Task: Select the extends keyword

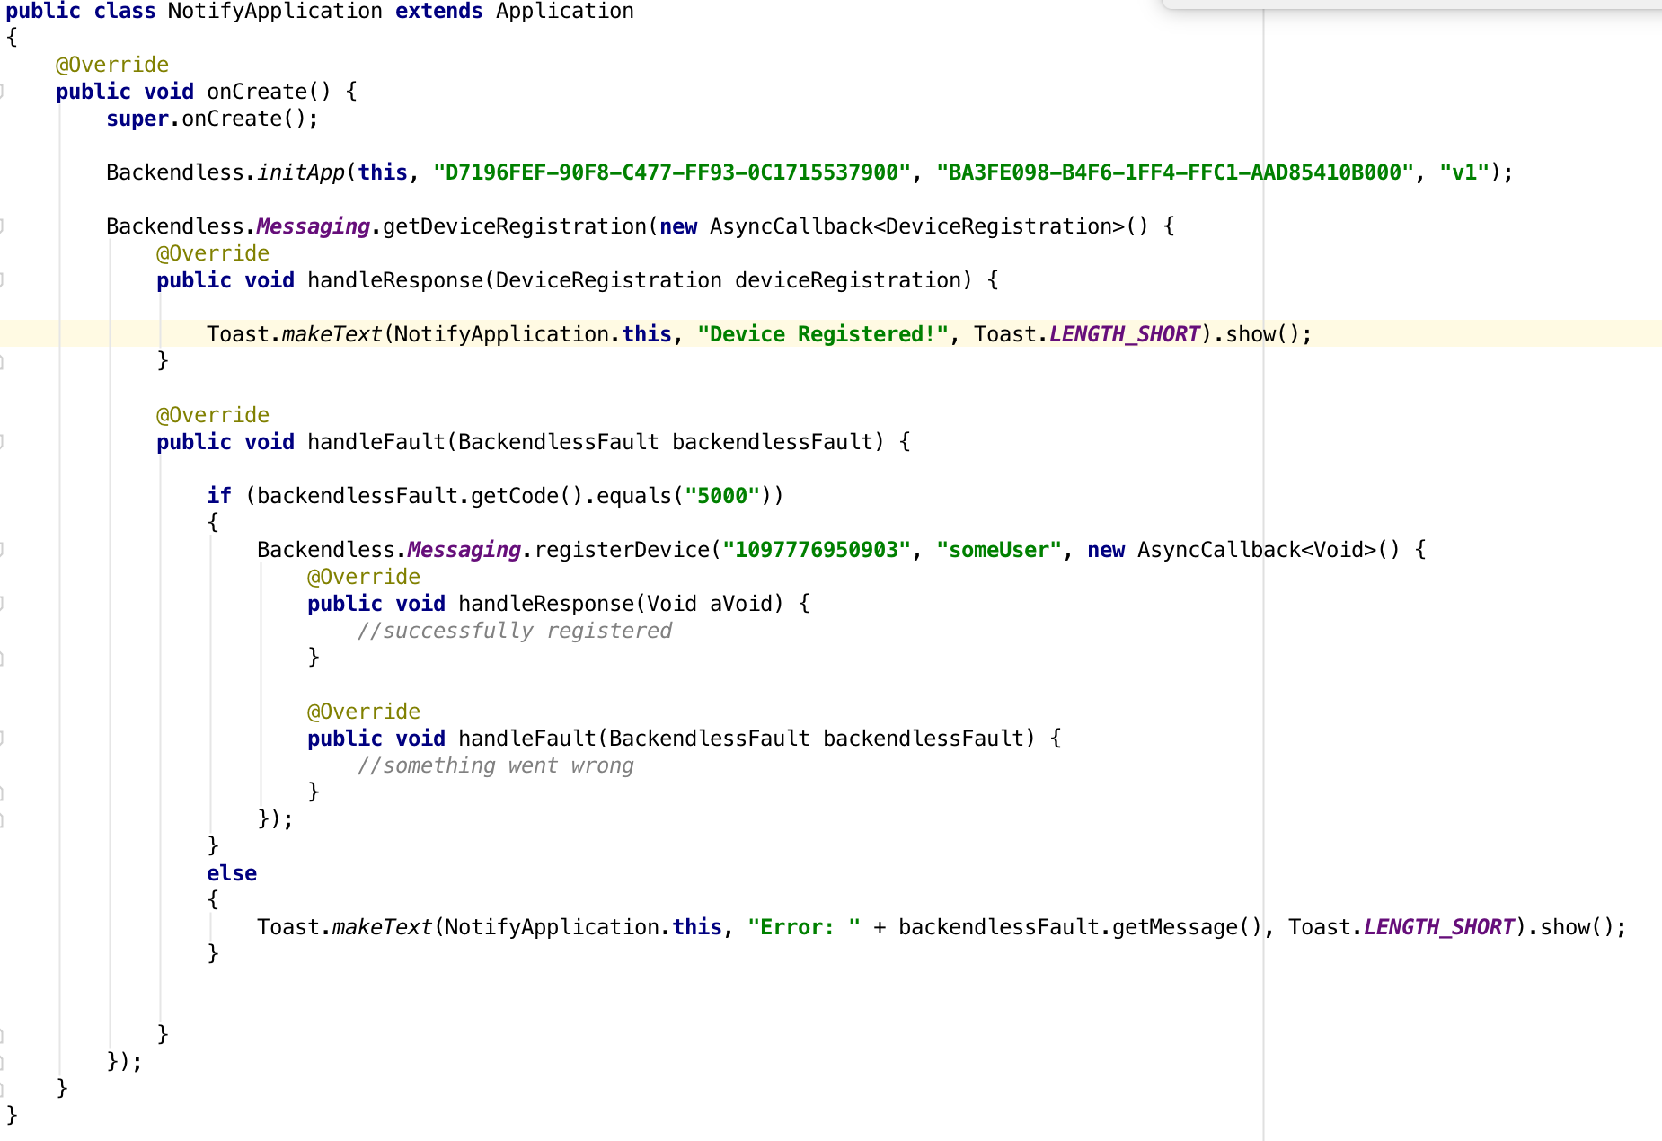Action: click(439, 12)
